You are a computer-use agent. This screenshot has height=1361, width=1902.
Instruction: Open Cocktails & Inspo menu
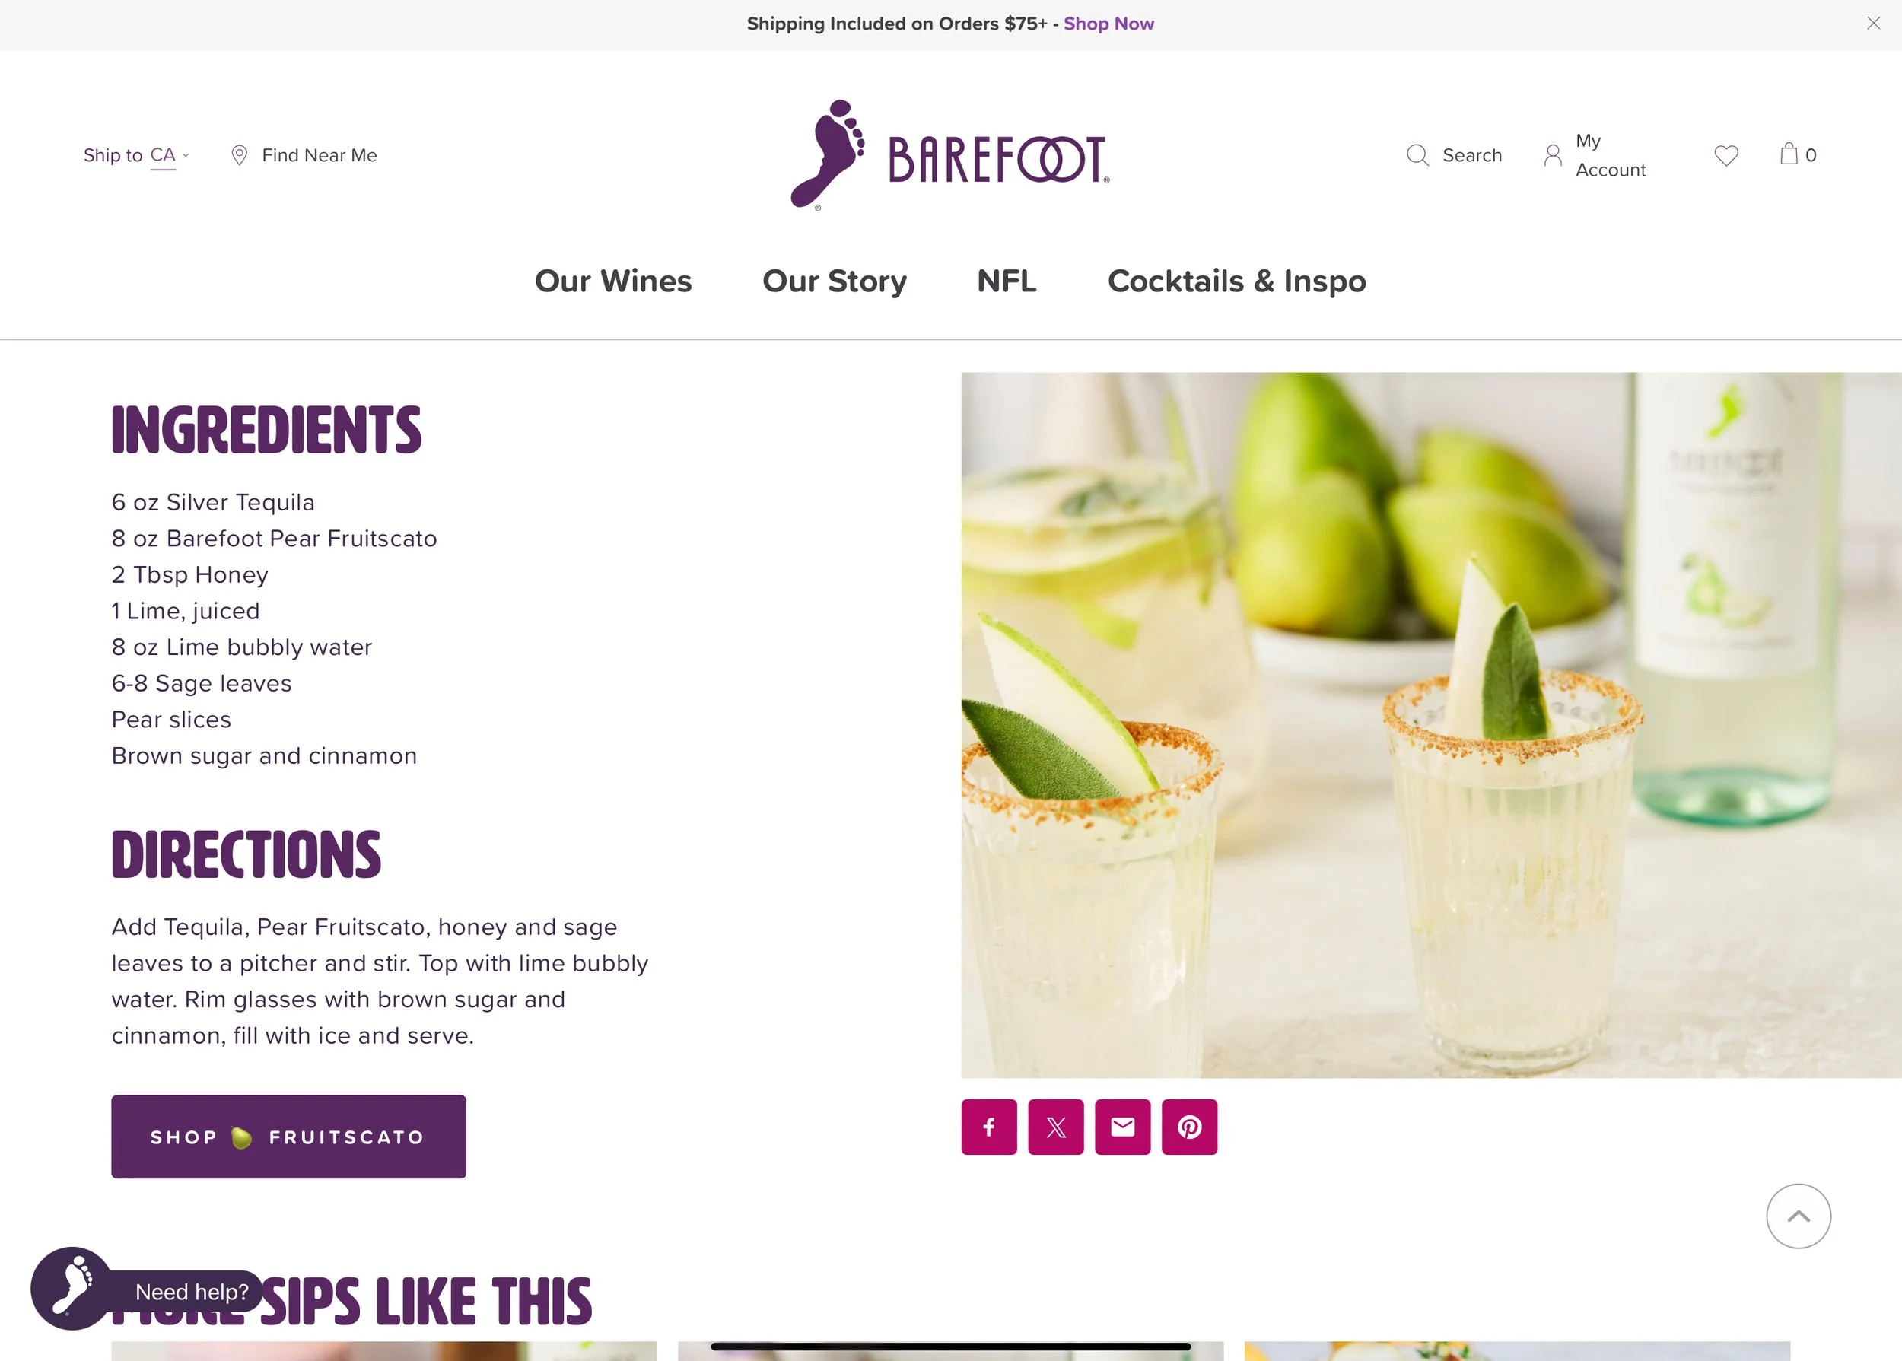[x=1237, y=281]
